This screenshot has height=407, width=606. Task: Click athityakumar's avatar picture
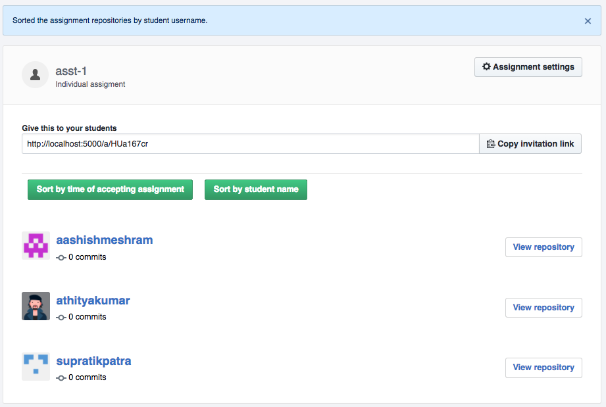36,306
